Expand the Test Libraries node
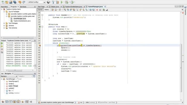Image resolution: width=187 pixels, height=105 pixels. click(4, 28)
